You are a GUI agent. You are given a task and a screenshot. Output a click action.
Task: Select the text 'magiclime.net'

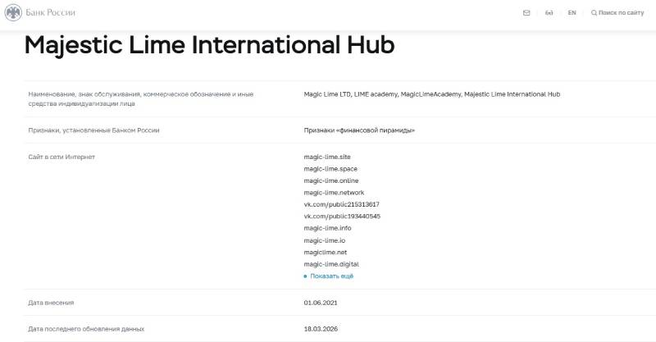[326, 253]
